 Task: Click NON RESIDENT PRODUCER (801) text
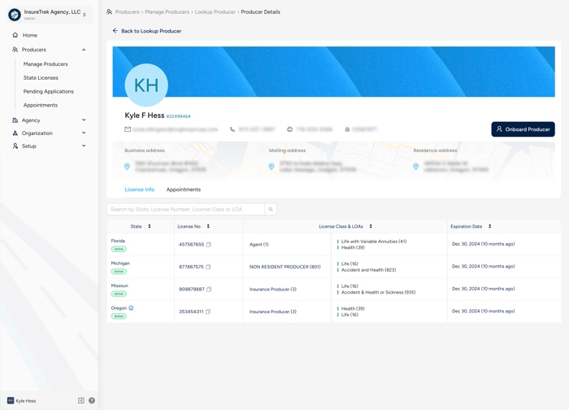click(284, 267)
